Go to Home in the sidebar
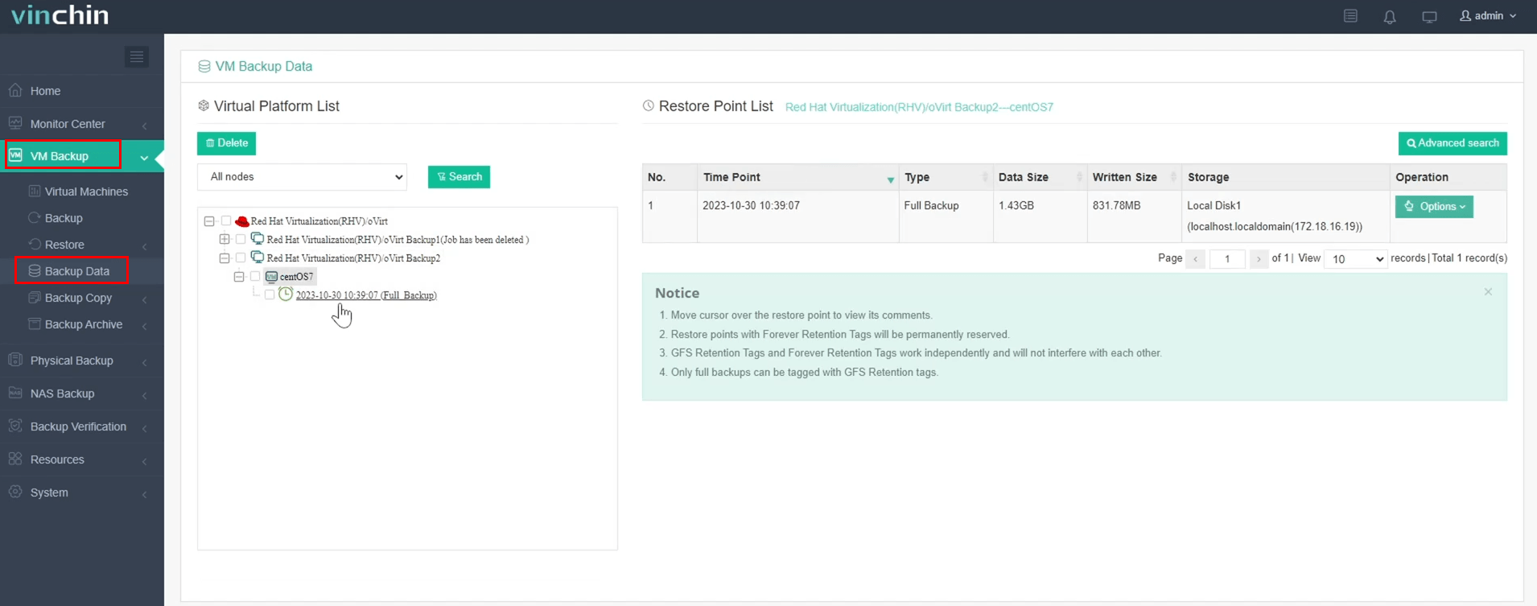This screenshot has width=1537, height=606. coord(82,91)
